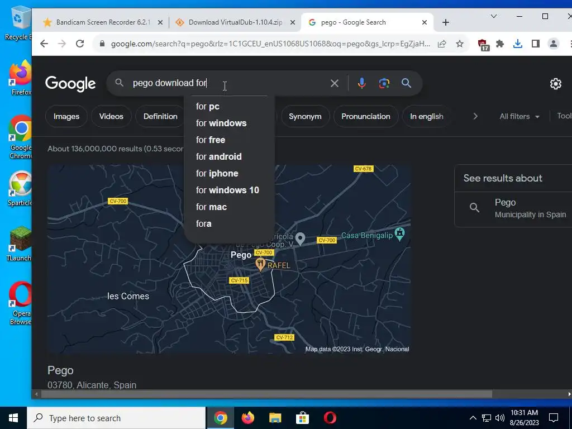Select TLauncher Minecraft desktop icon
The width and height of the screenshot is (572, 429).
click(19, 244)
